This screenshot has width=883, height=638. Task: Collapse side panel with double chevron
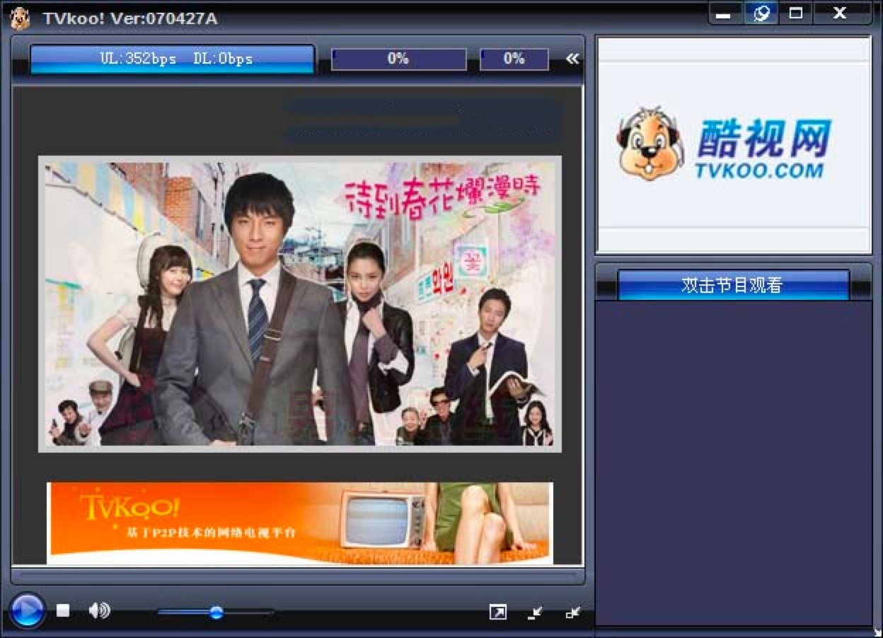(572, 59)
